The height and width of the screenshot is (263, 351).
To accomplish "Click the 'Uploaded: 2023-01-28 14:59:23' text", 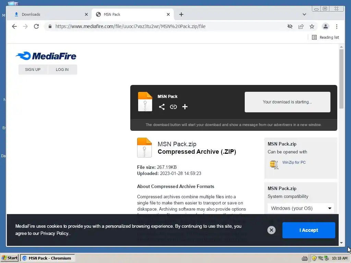I will [x=169, y=174].
